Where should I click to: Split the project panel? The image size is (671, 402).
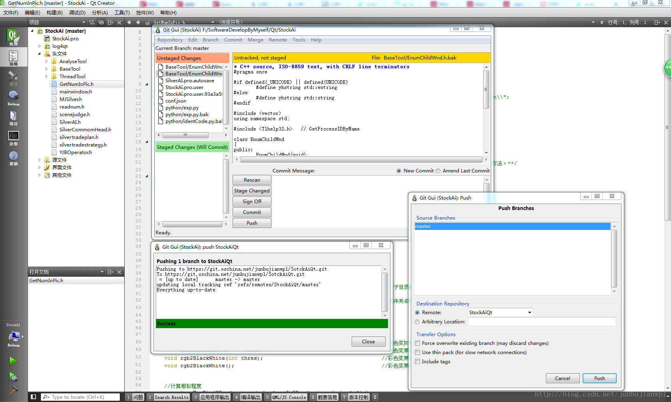(x=111, y=22)
